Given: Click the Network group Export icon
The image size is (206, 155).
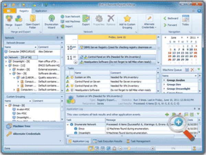Looking at the screenshot, I should coord(86,20).
